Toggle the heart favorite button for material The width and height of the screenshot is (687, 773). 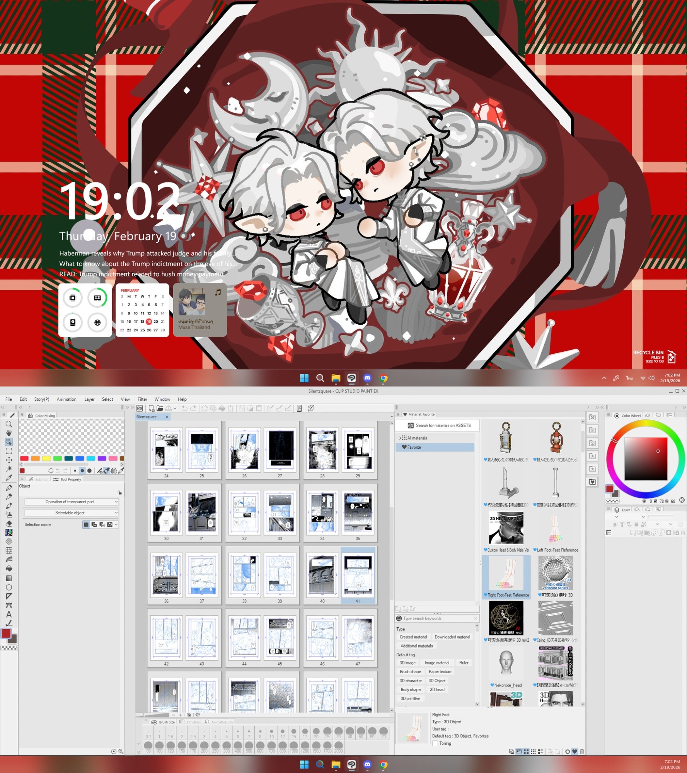pyautogui.click(x=574, y=752)
